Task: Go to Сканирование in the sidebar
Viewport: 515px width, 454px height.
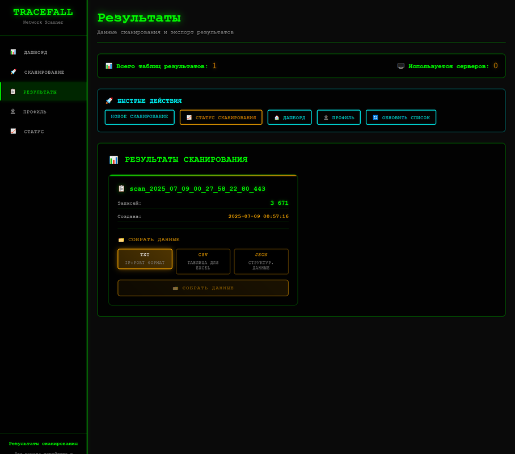Action: coord(43,72)
